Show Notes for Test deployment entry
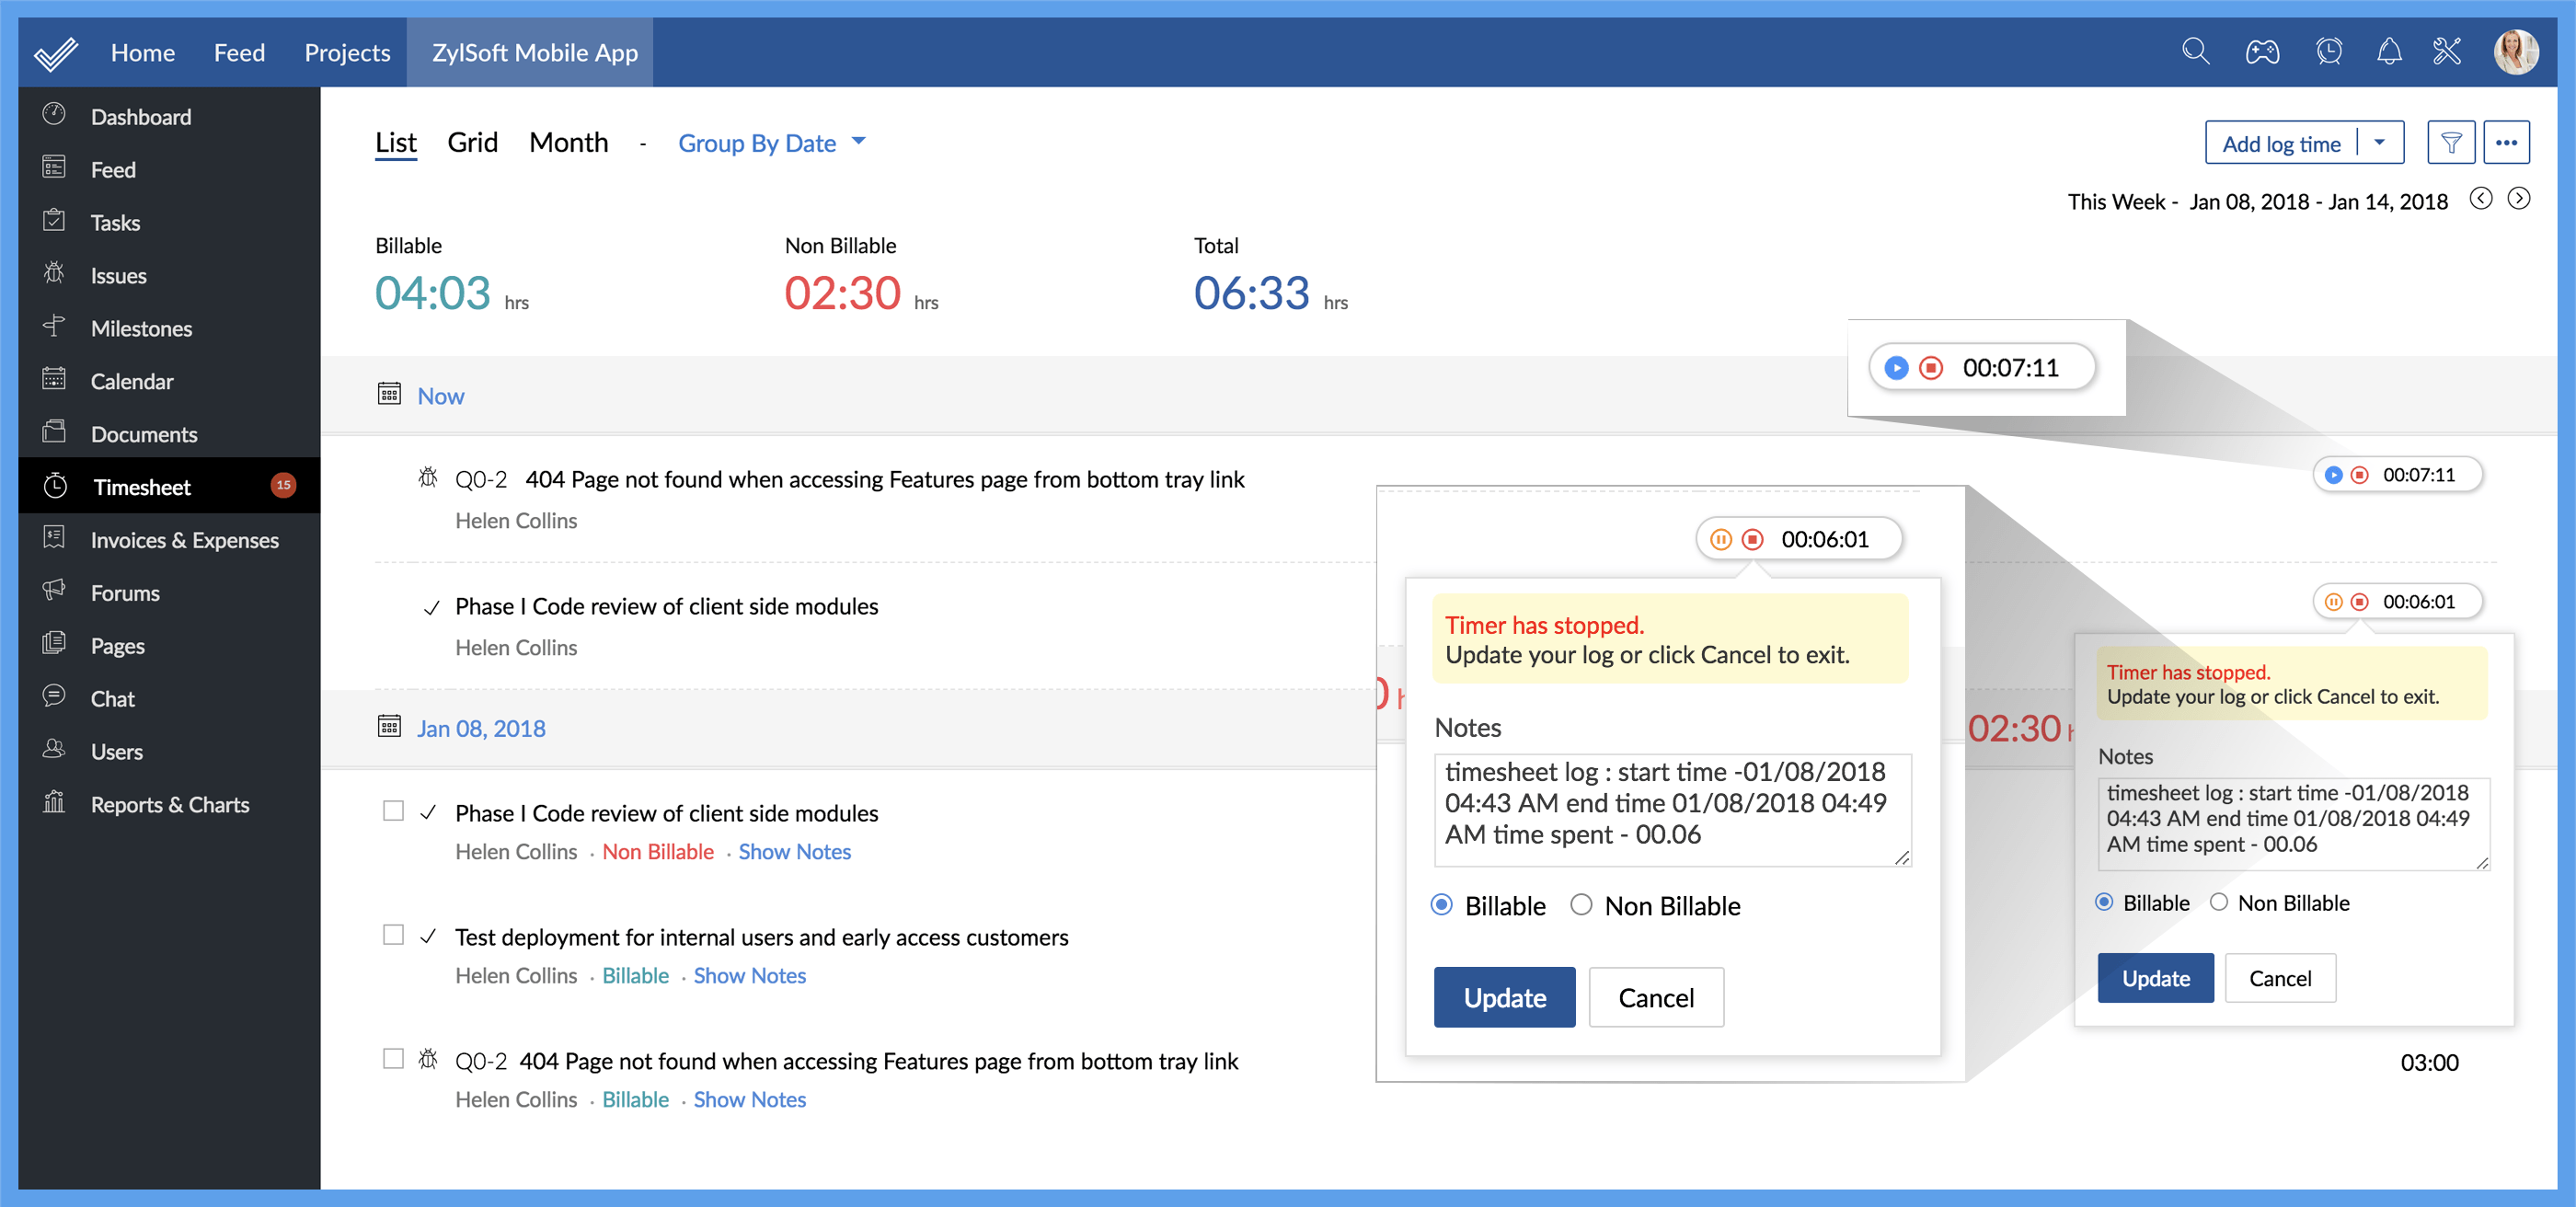Viewport: 2576px width, 1207px height. (749, 975)
